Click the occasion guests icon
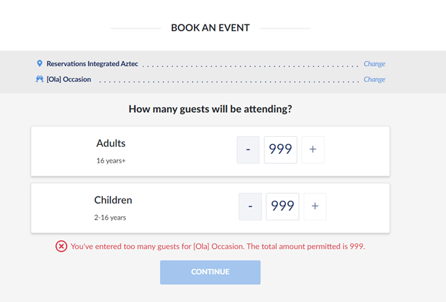Screen dimensions: 446x302 (x=39, y=79)
